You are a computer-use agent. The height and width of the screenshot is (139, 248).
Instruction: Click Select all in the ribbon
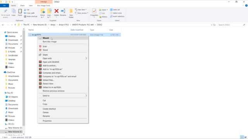pyautogui.click(x=115, y=10)
